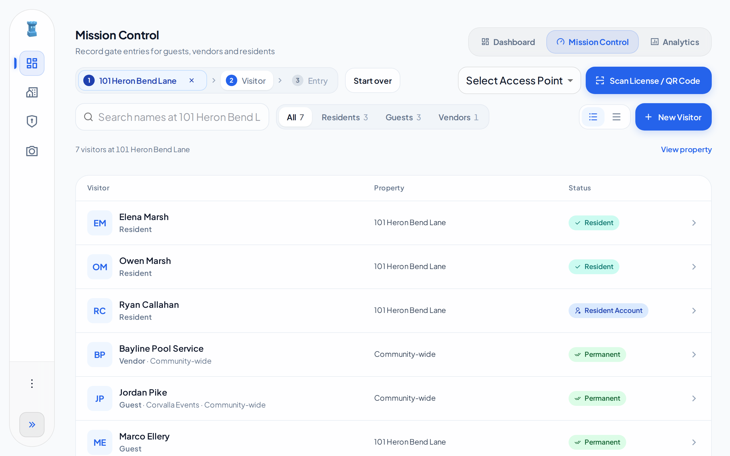Remove 101 Heron Bend Lane step selection

click(x=192, y=81)
